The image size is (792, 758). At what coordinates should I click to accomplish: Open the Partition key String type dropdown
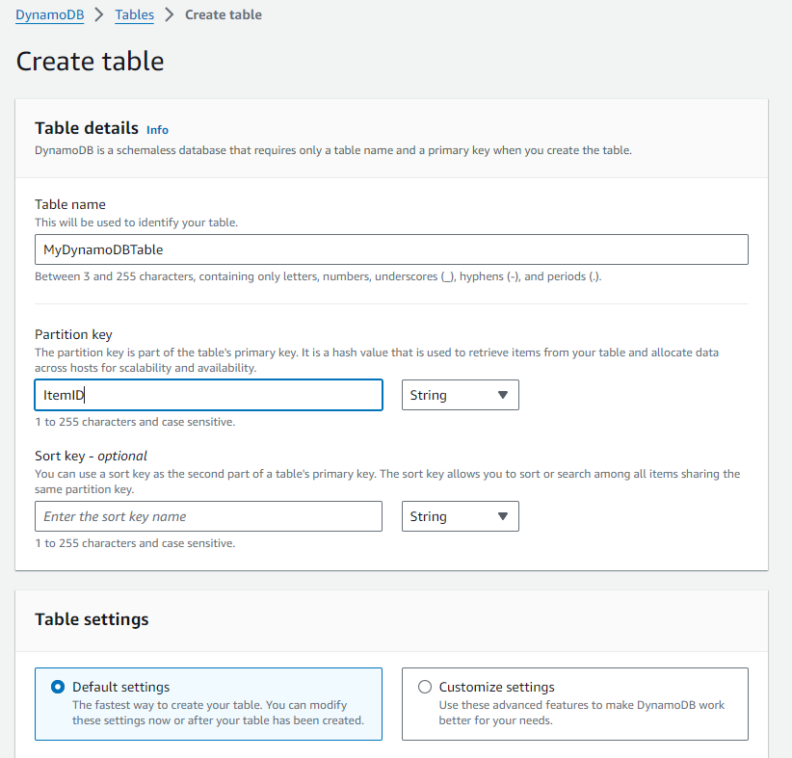[x=461, y=395]
